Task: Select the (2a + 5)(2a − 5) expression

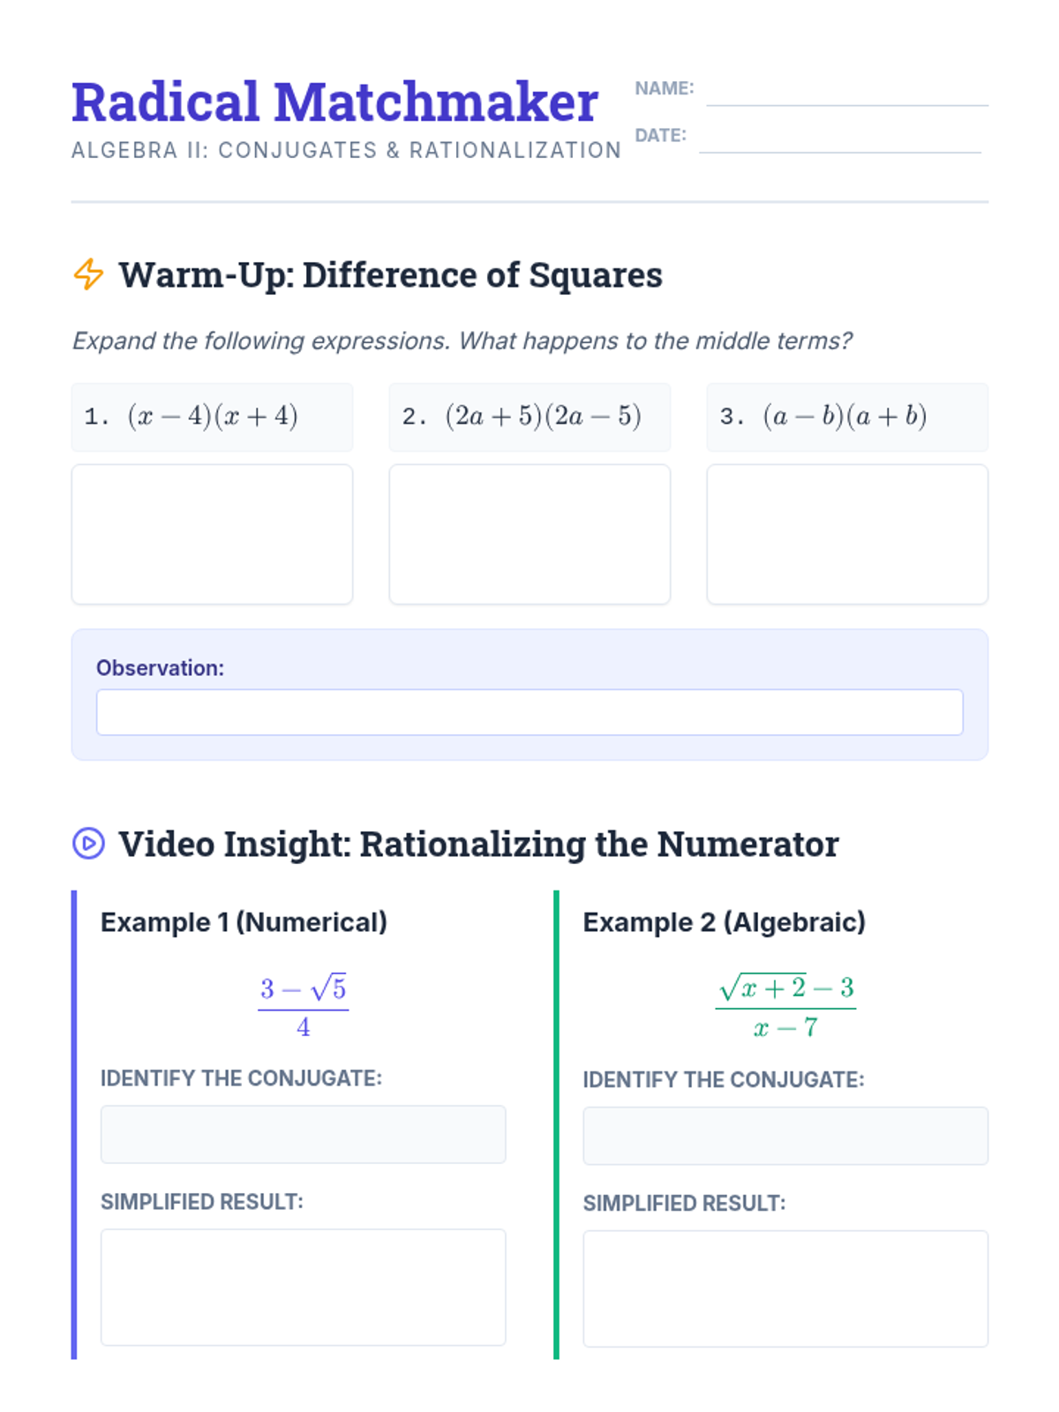Action: 543,416
